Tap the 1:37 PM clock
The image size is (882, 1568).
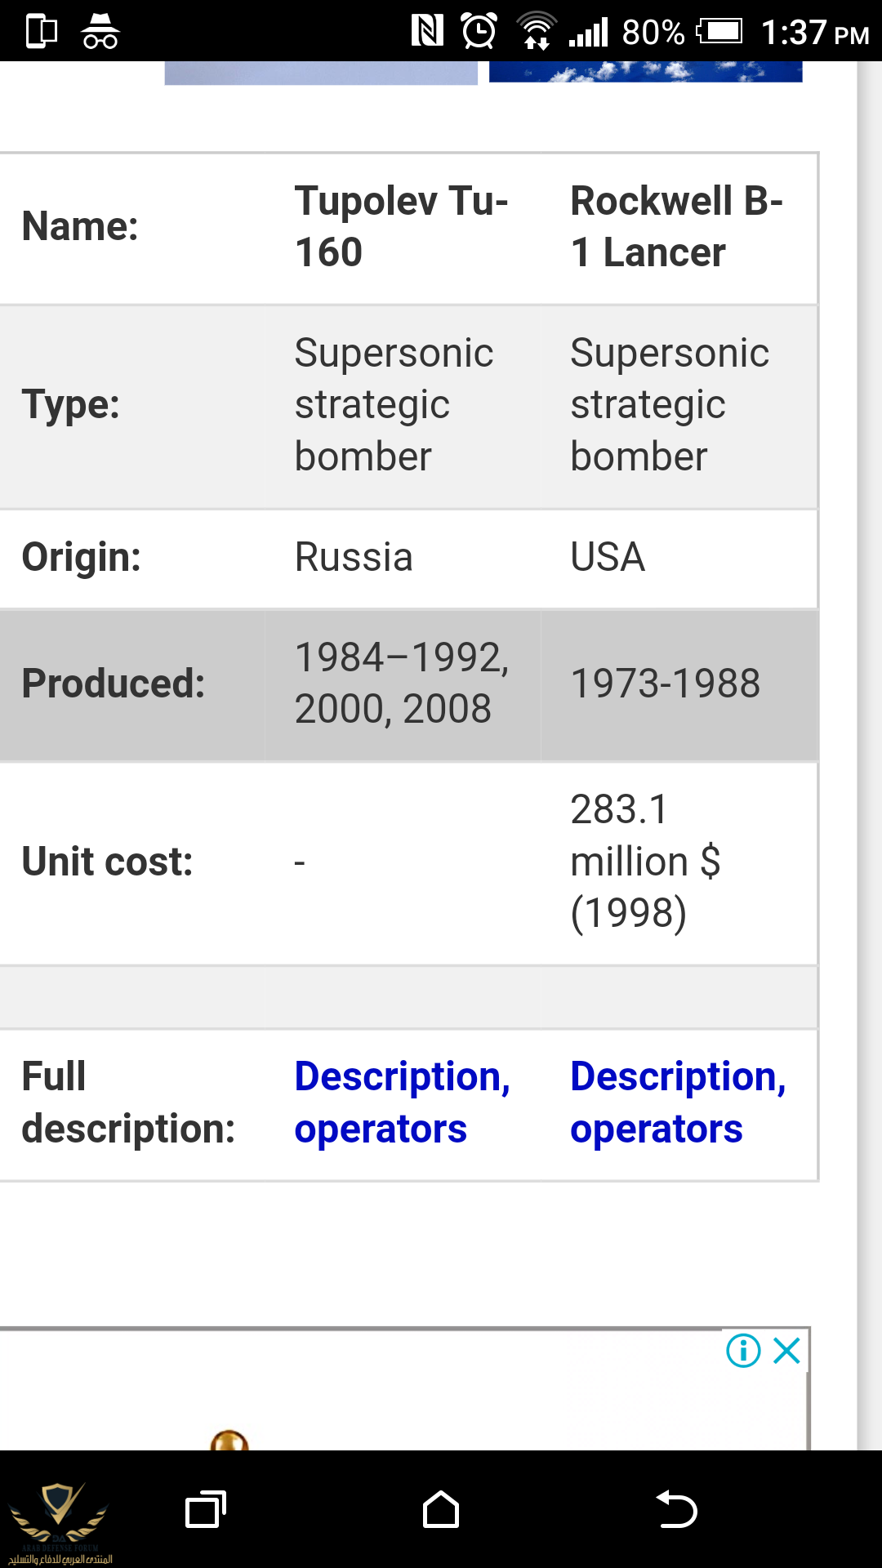click(814, 33)
